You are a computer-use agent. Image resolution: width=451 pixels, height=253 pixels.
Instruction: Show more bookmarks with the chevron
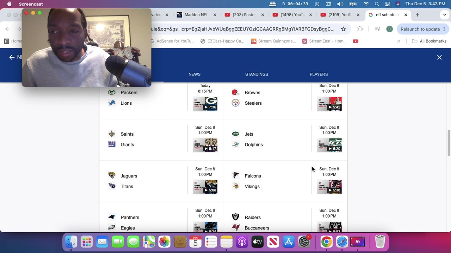coord(399,41)
